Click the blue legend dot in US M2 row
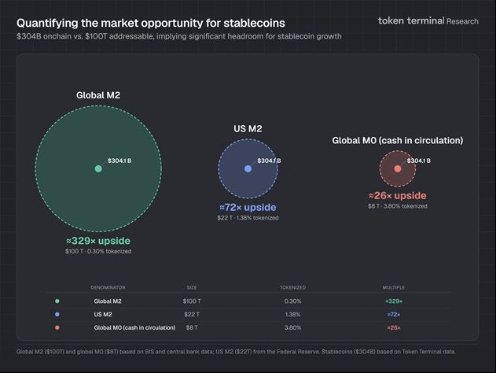The width and height of the screenshot is (496, 373). point(57,313)
